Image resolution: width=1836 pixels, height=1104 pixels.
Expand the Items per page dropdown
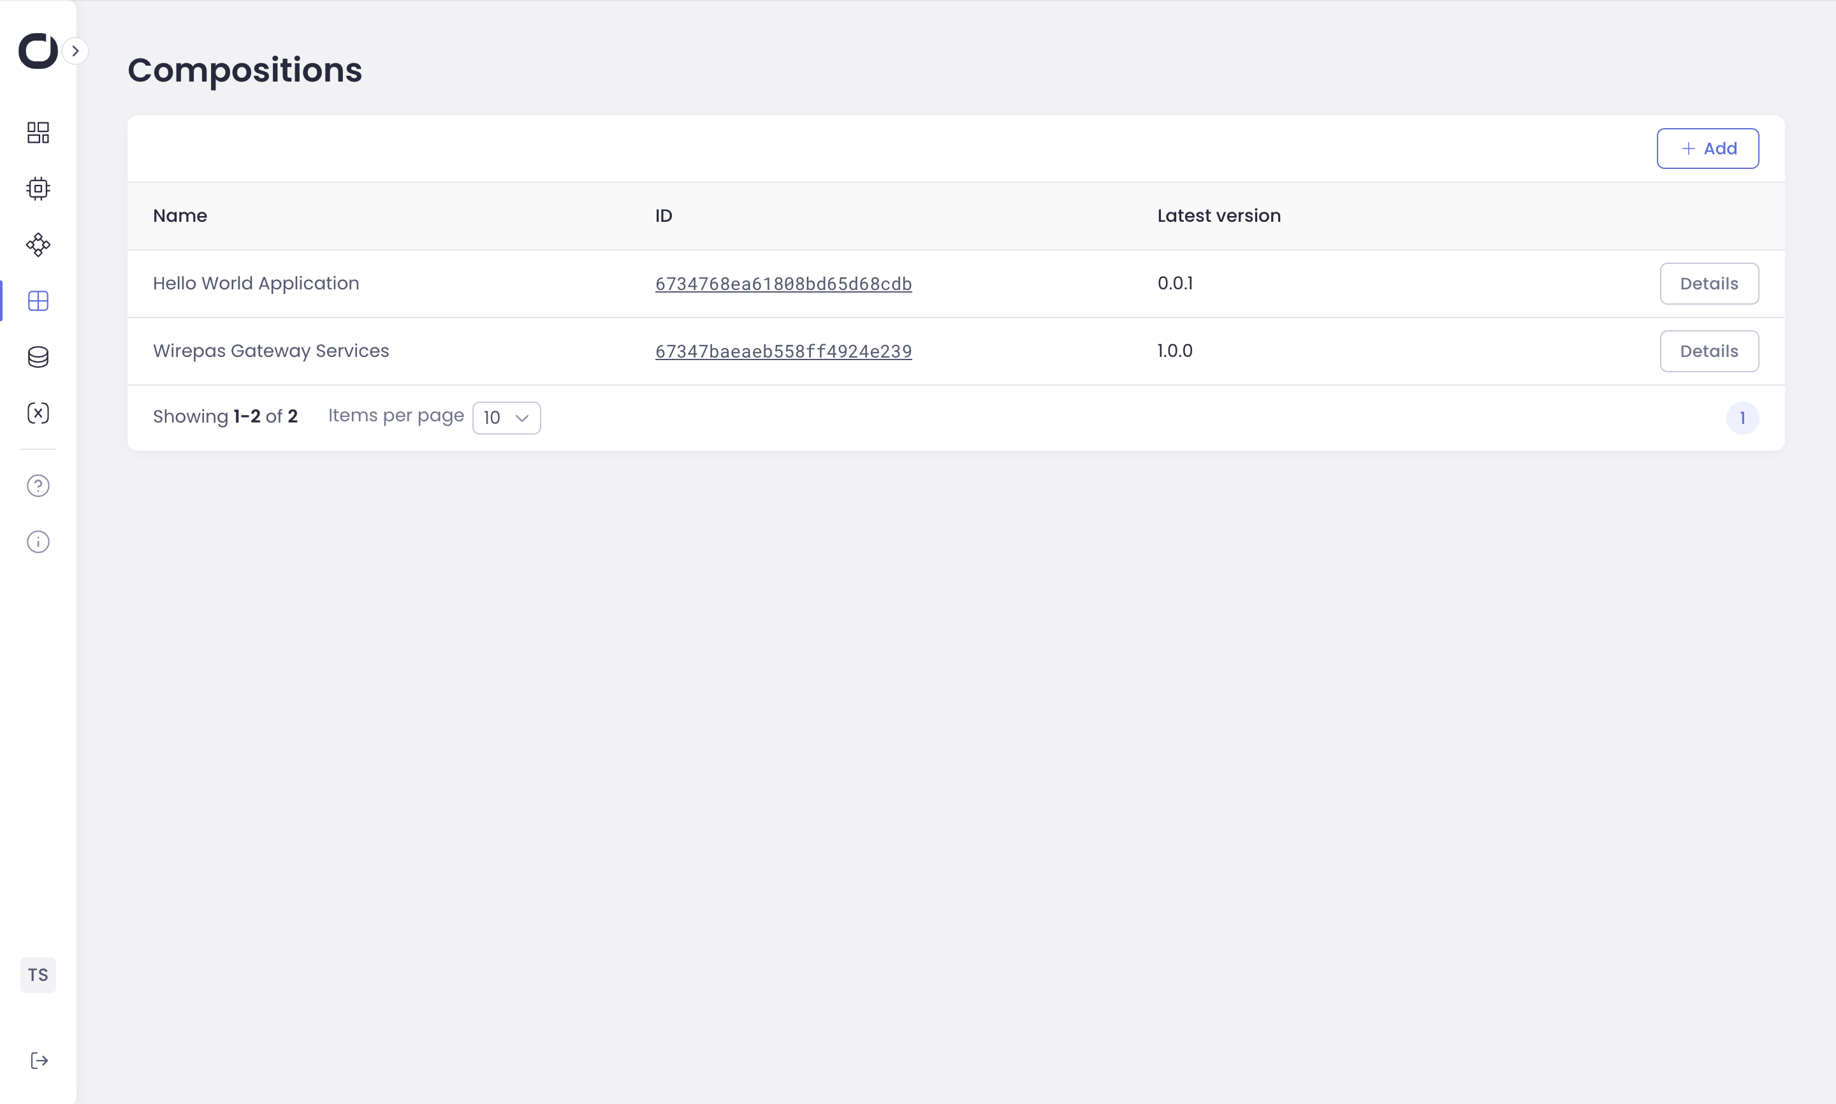tap(506, 418)
